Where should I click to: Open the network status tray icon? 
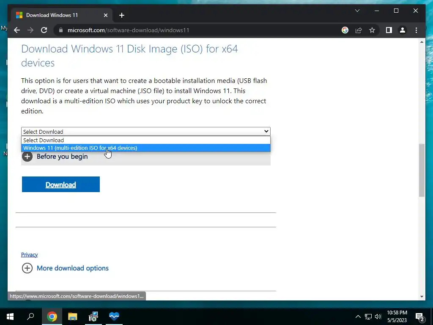(x=368, y=317)
